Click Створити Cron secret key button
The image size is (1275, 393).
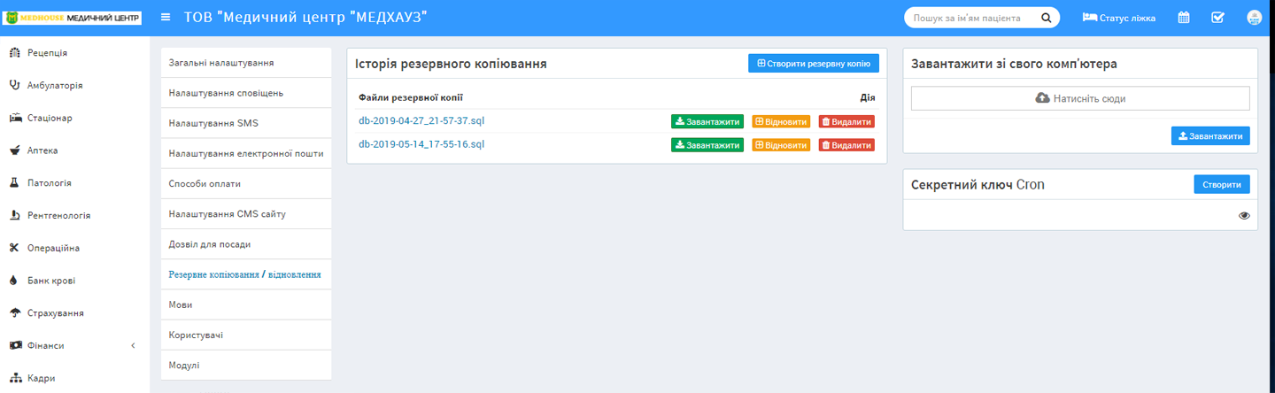coord(1222,185)
